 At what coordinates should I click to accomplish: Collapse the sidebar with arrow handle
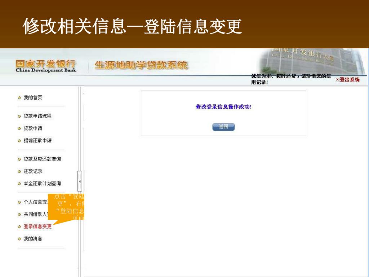click(x=80, y=181)
